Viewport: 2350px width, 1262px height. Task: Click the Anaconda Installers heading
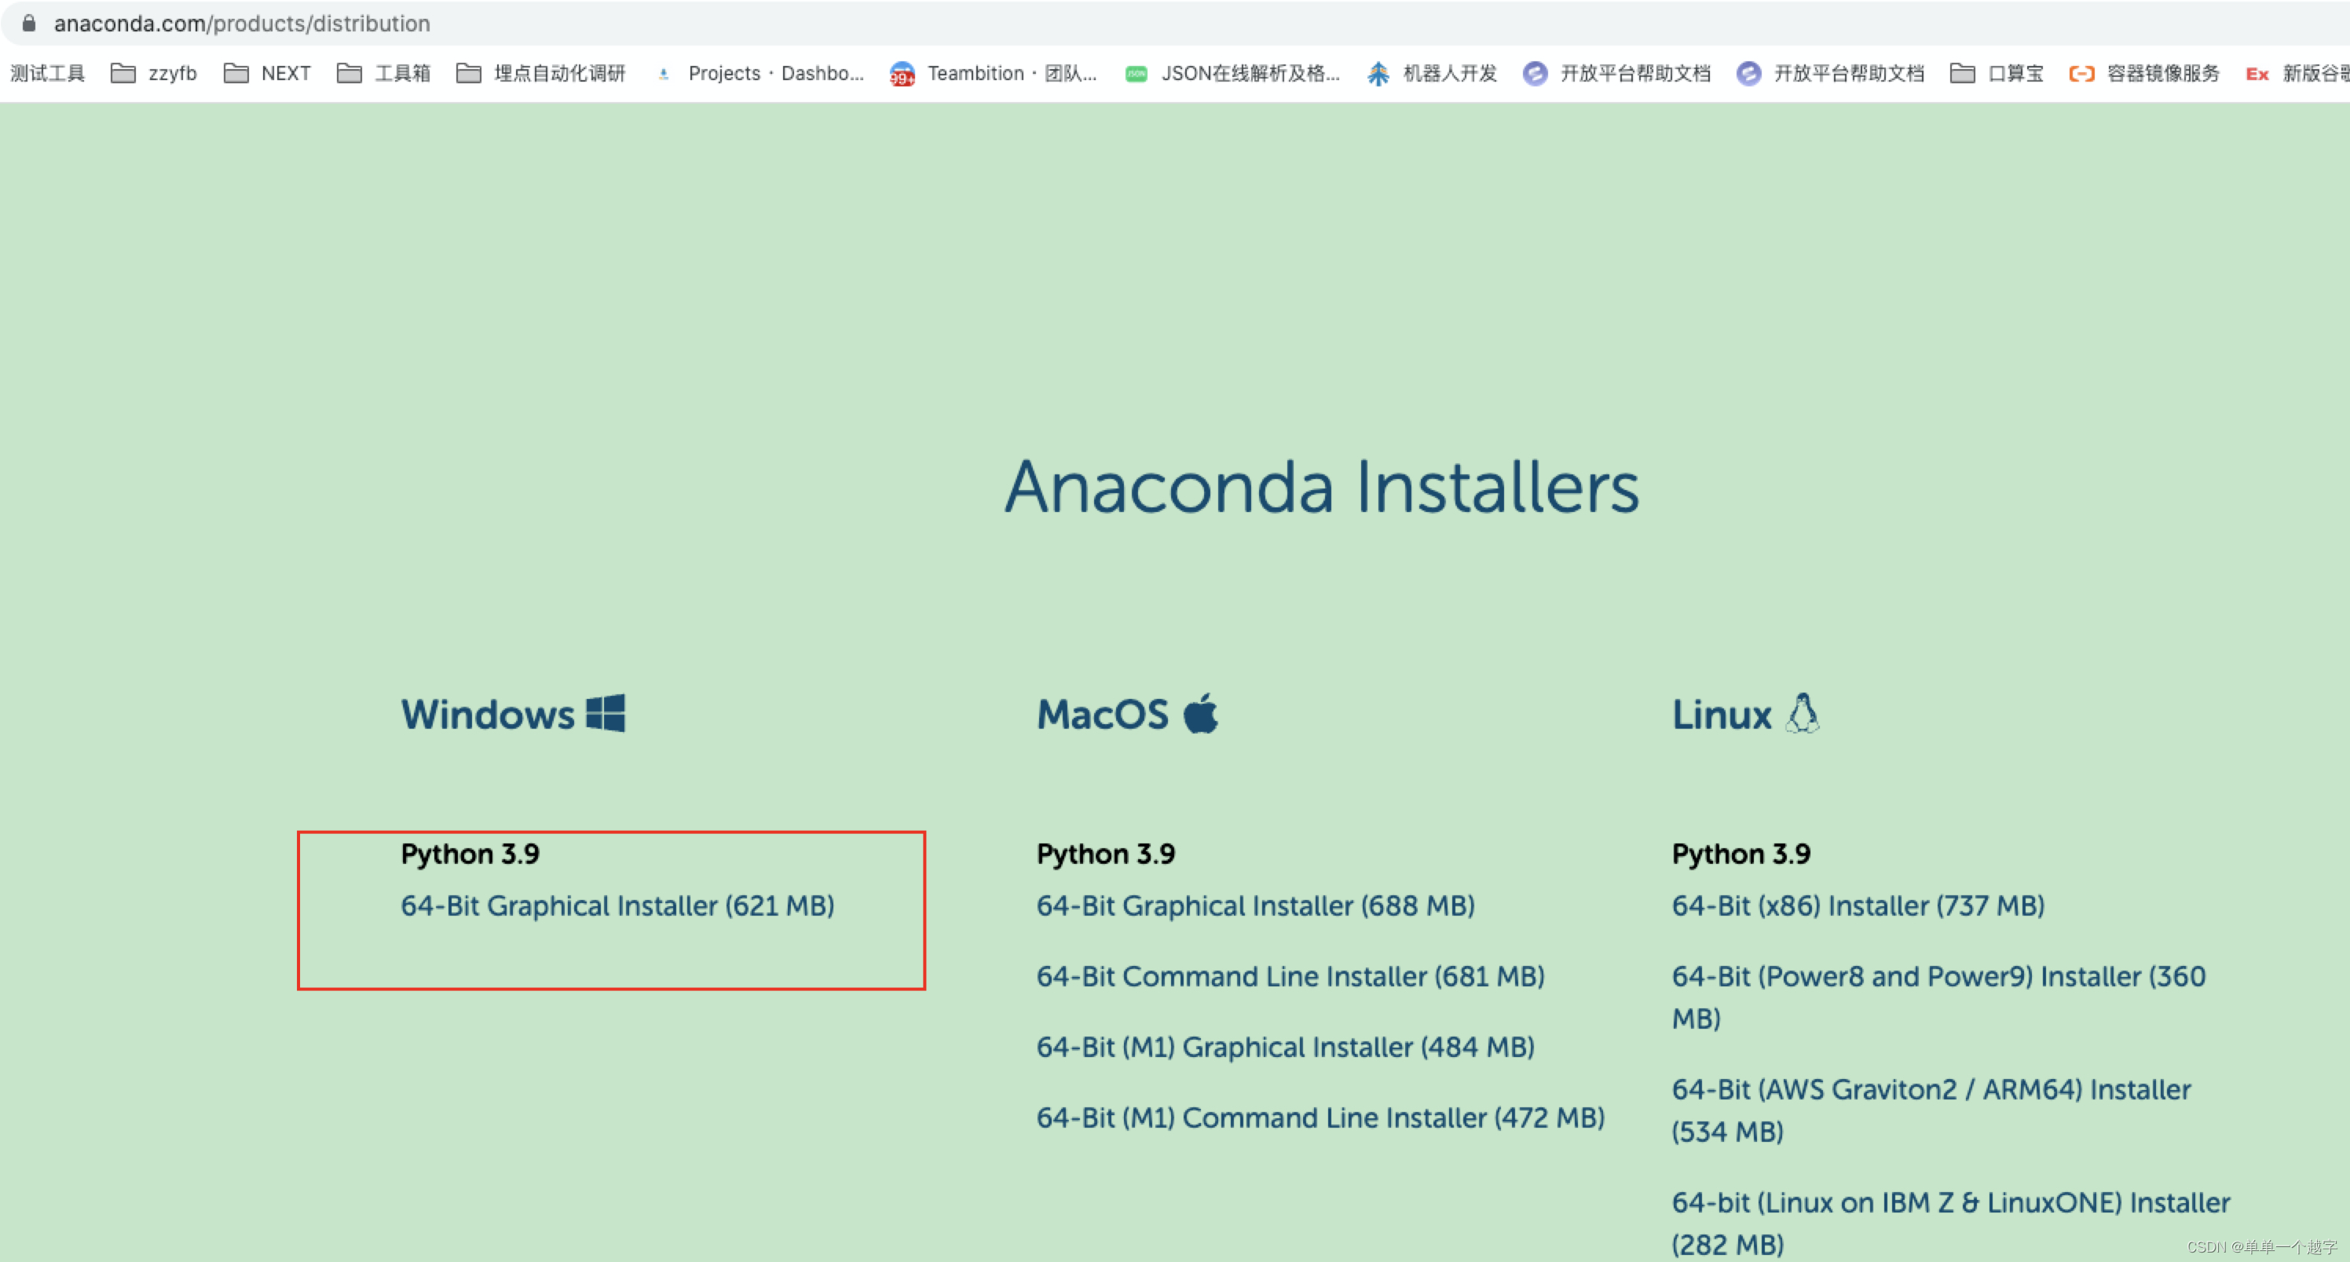(1322, 487)
